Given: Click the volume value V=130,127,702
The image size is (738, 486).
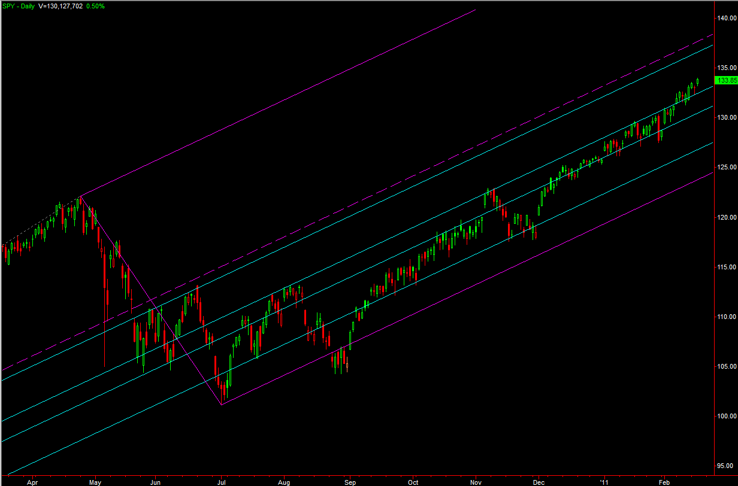Looking at the screenshot, I should click(62, 6).
